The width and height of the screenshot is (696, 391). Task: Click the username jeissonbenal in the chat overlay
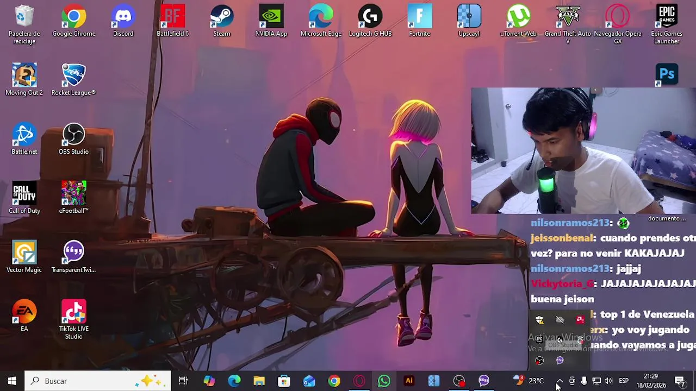(x=562, y=238)
